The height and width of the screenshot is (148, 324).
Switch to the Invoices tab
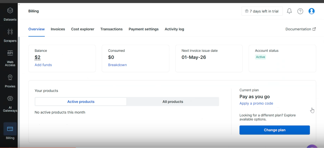pos(58,29)
